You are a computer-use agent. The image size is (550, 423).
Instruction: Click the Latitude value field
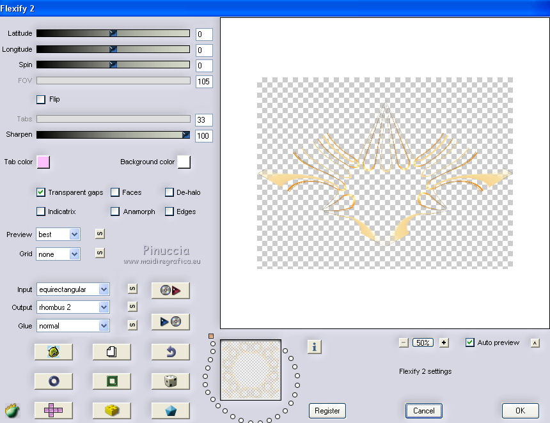(204, 35)
